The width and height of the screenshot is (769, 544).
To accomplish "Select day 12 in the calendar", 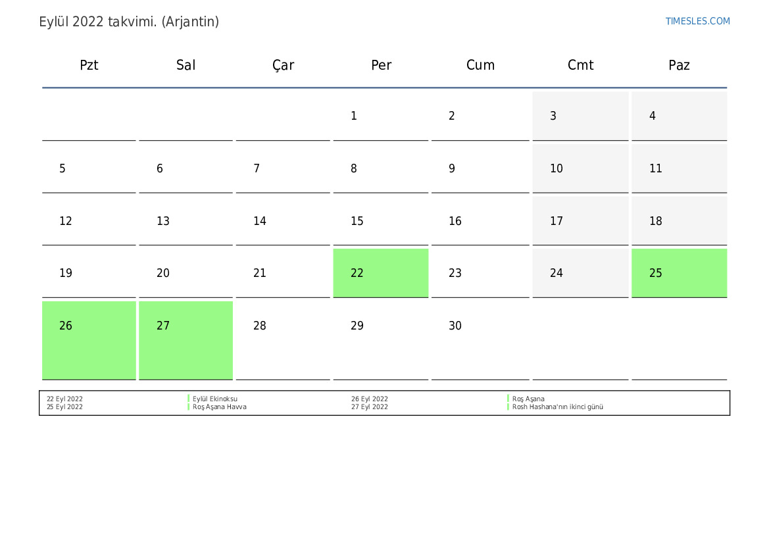I will pos(89,221).
